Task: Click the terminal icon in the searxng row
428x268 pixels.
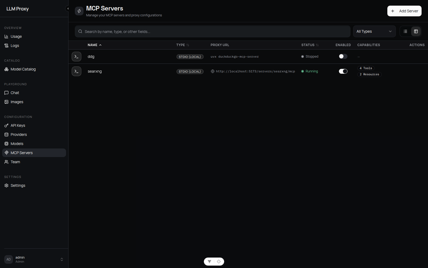Action: pos(77,71)
